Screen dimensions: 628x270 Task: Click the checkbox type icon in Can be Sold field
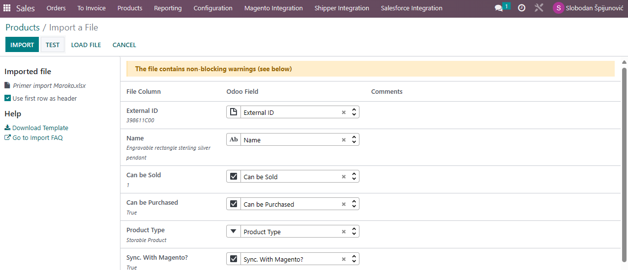coord(234,176)
